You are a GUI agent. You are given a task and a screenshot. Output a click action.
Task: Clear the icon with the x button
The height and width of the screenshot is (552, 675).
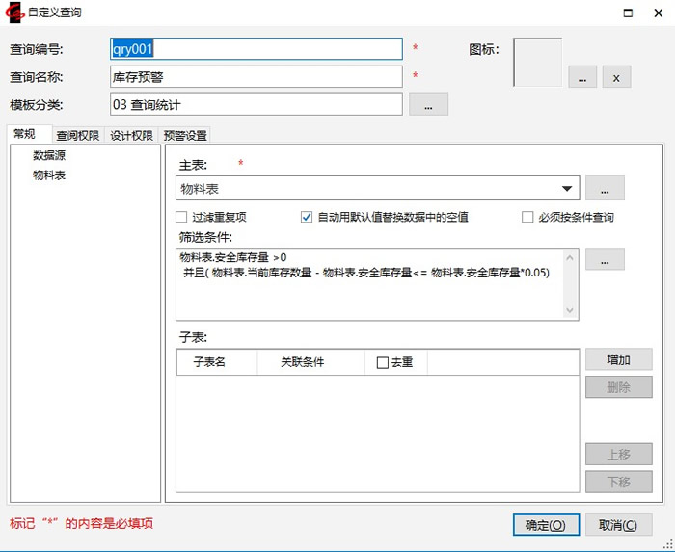click(x=617, y=77)
